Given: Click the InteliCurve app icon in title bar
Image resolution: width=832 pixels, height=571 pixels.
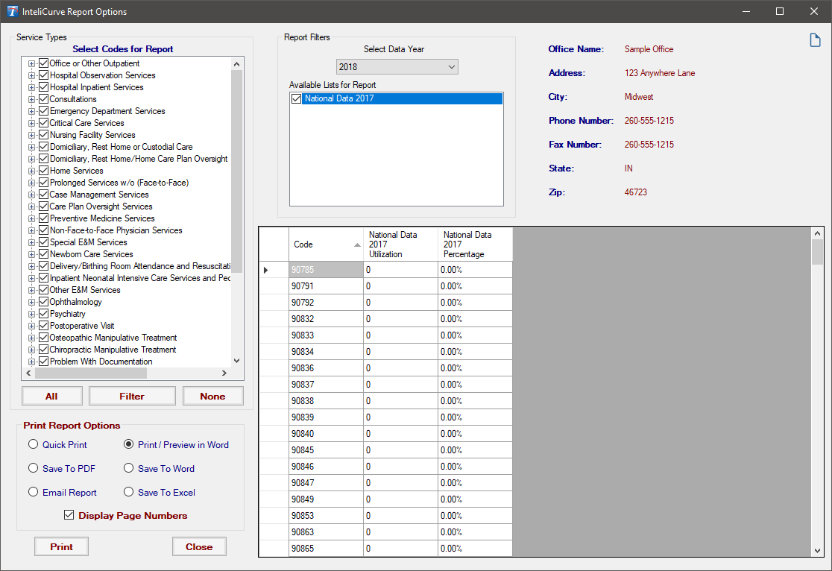Looking at the screenshot, I should 12,11.
